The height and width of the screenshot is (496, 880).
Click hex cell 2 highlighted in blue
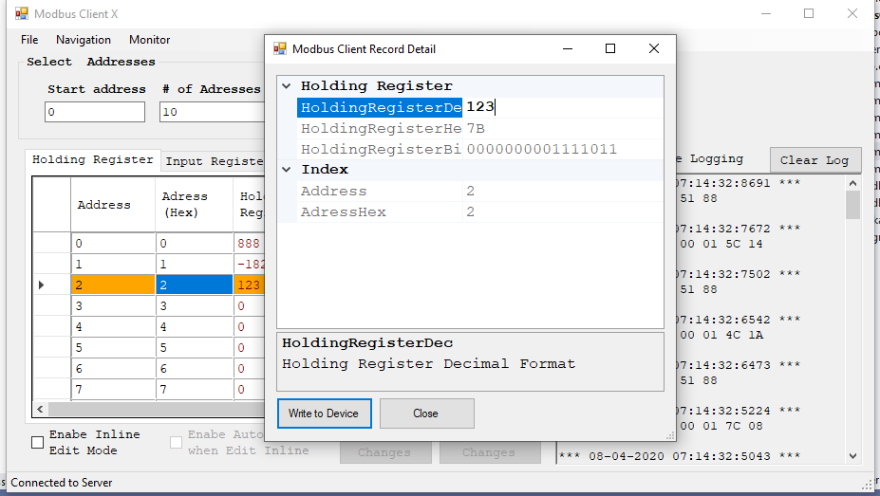click(195, 285)
